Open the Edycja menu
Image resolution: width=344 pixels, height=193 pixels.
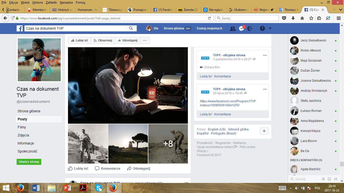pyautogui.click(x=13, y=3)
